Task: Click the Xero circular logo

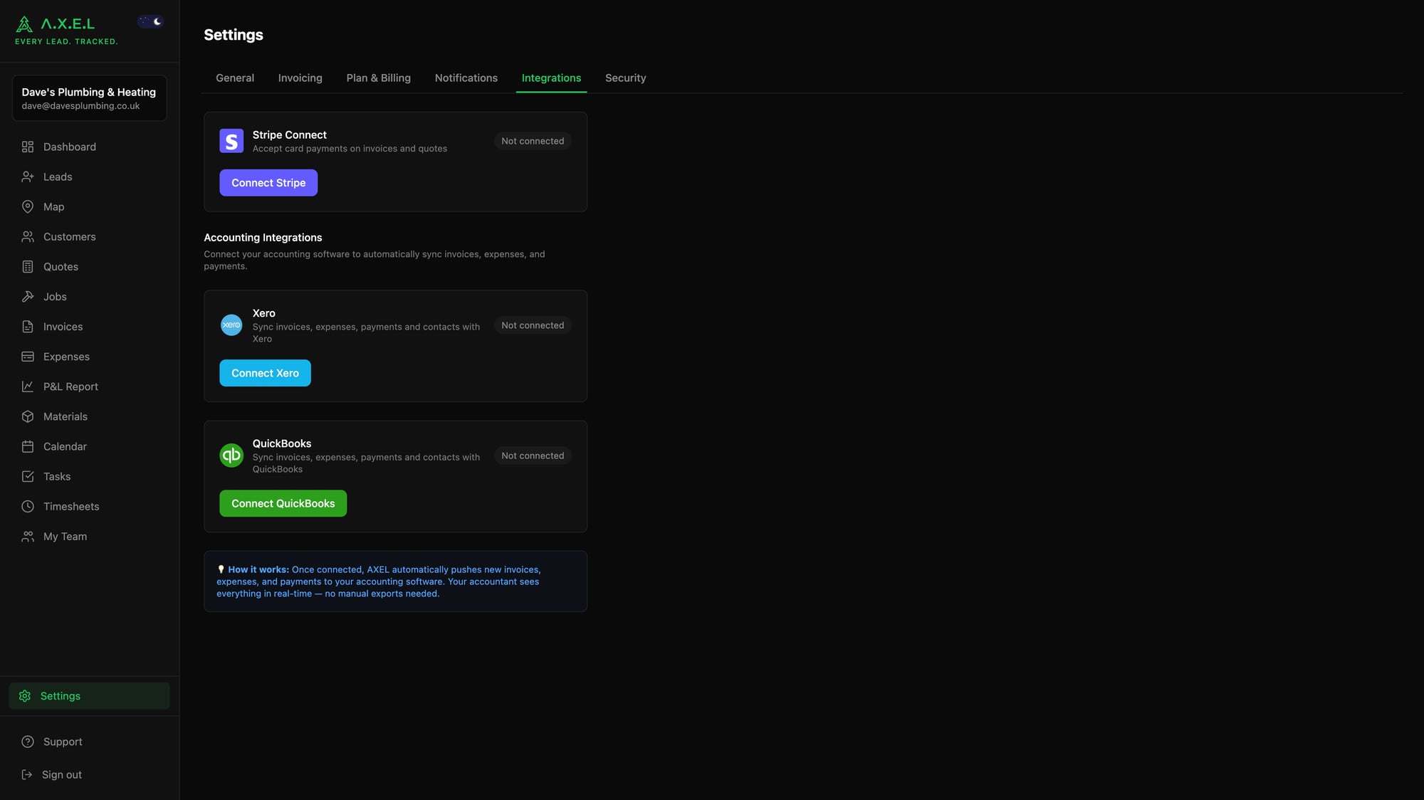Action: coord(231,325)
